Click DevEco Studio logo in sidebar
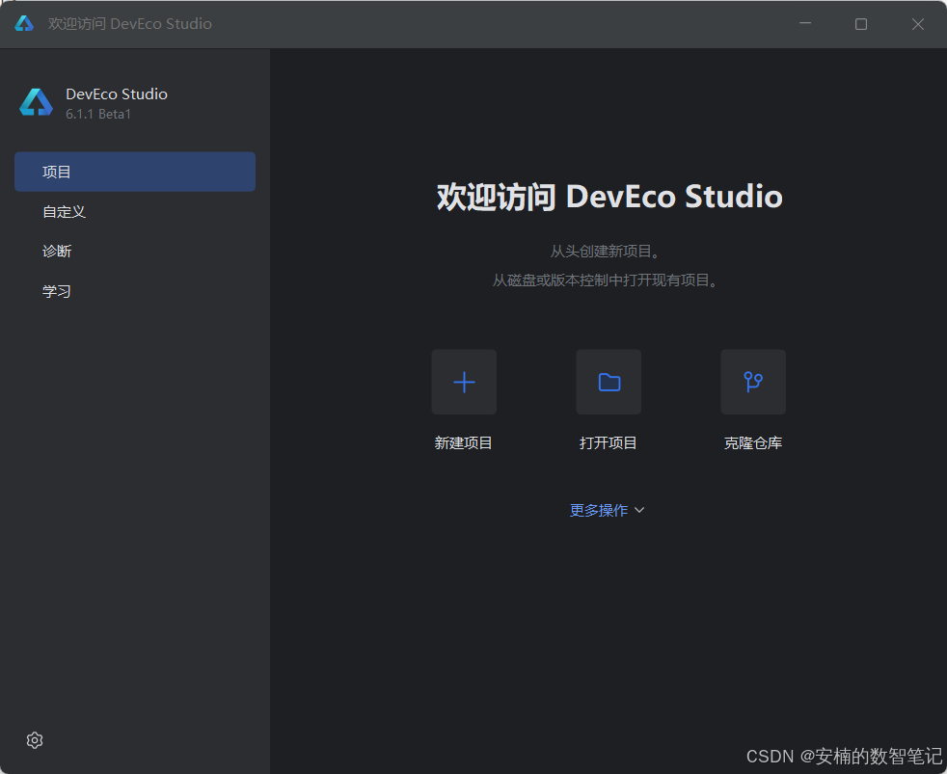The image size is (947, 774). tap(37, 102)
